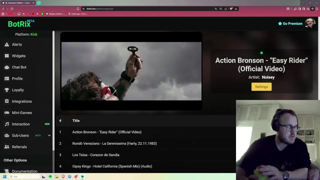Bookmark this page with bookmark icon

tap(78, 9)
